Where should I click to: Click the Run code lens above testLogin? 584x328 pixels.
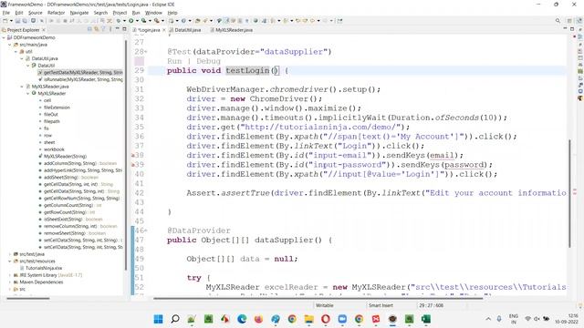coord(174,61)
